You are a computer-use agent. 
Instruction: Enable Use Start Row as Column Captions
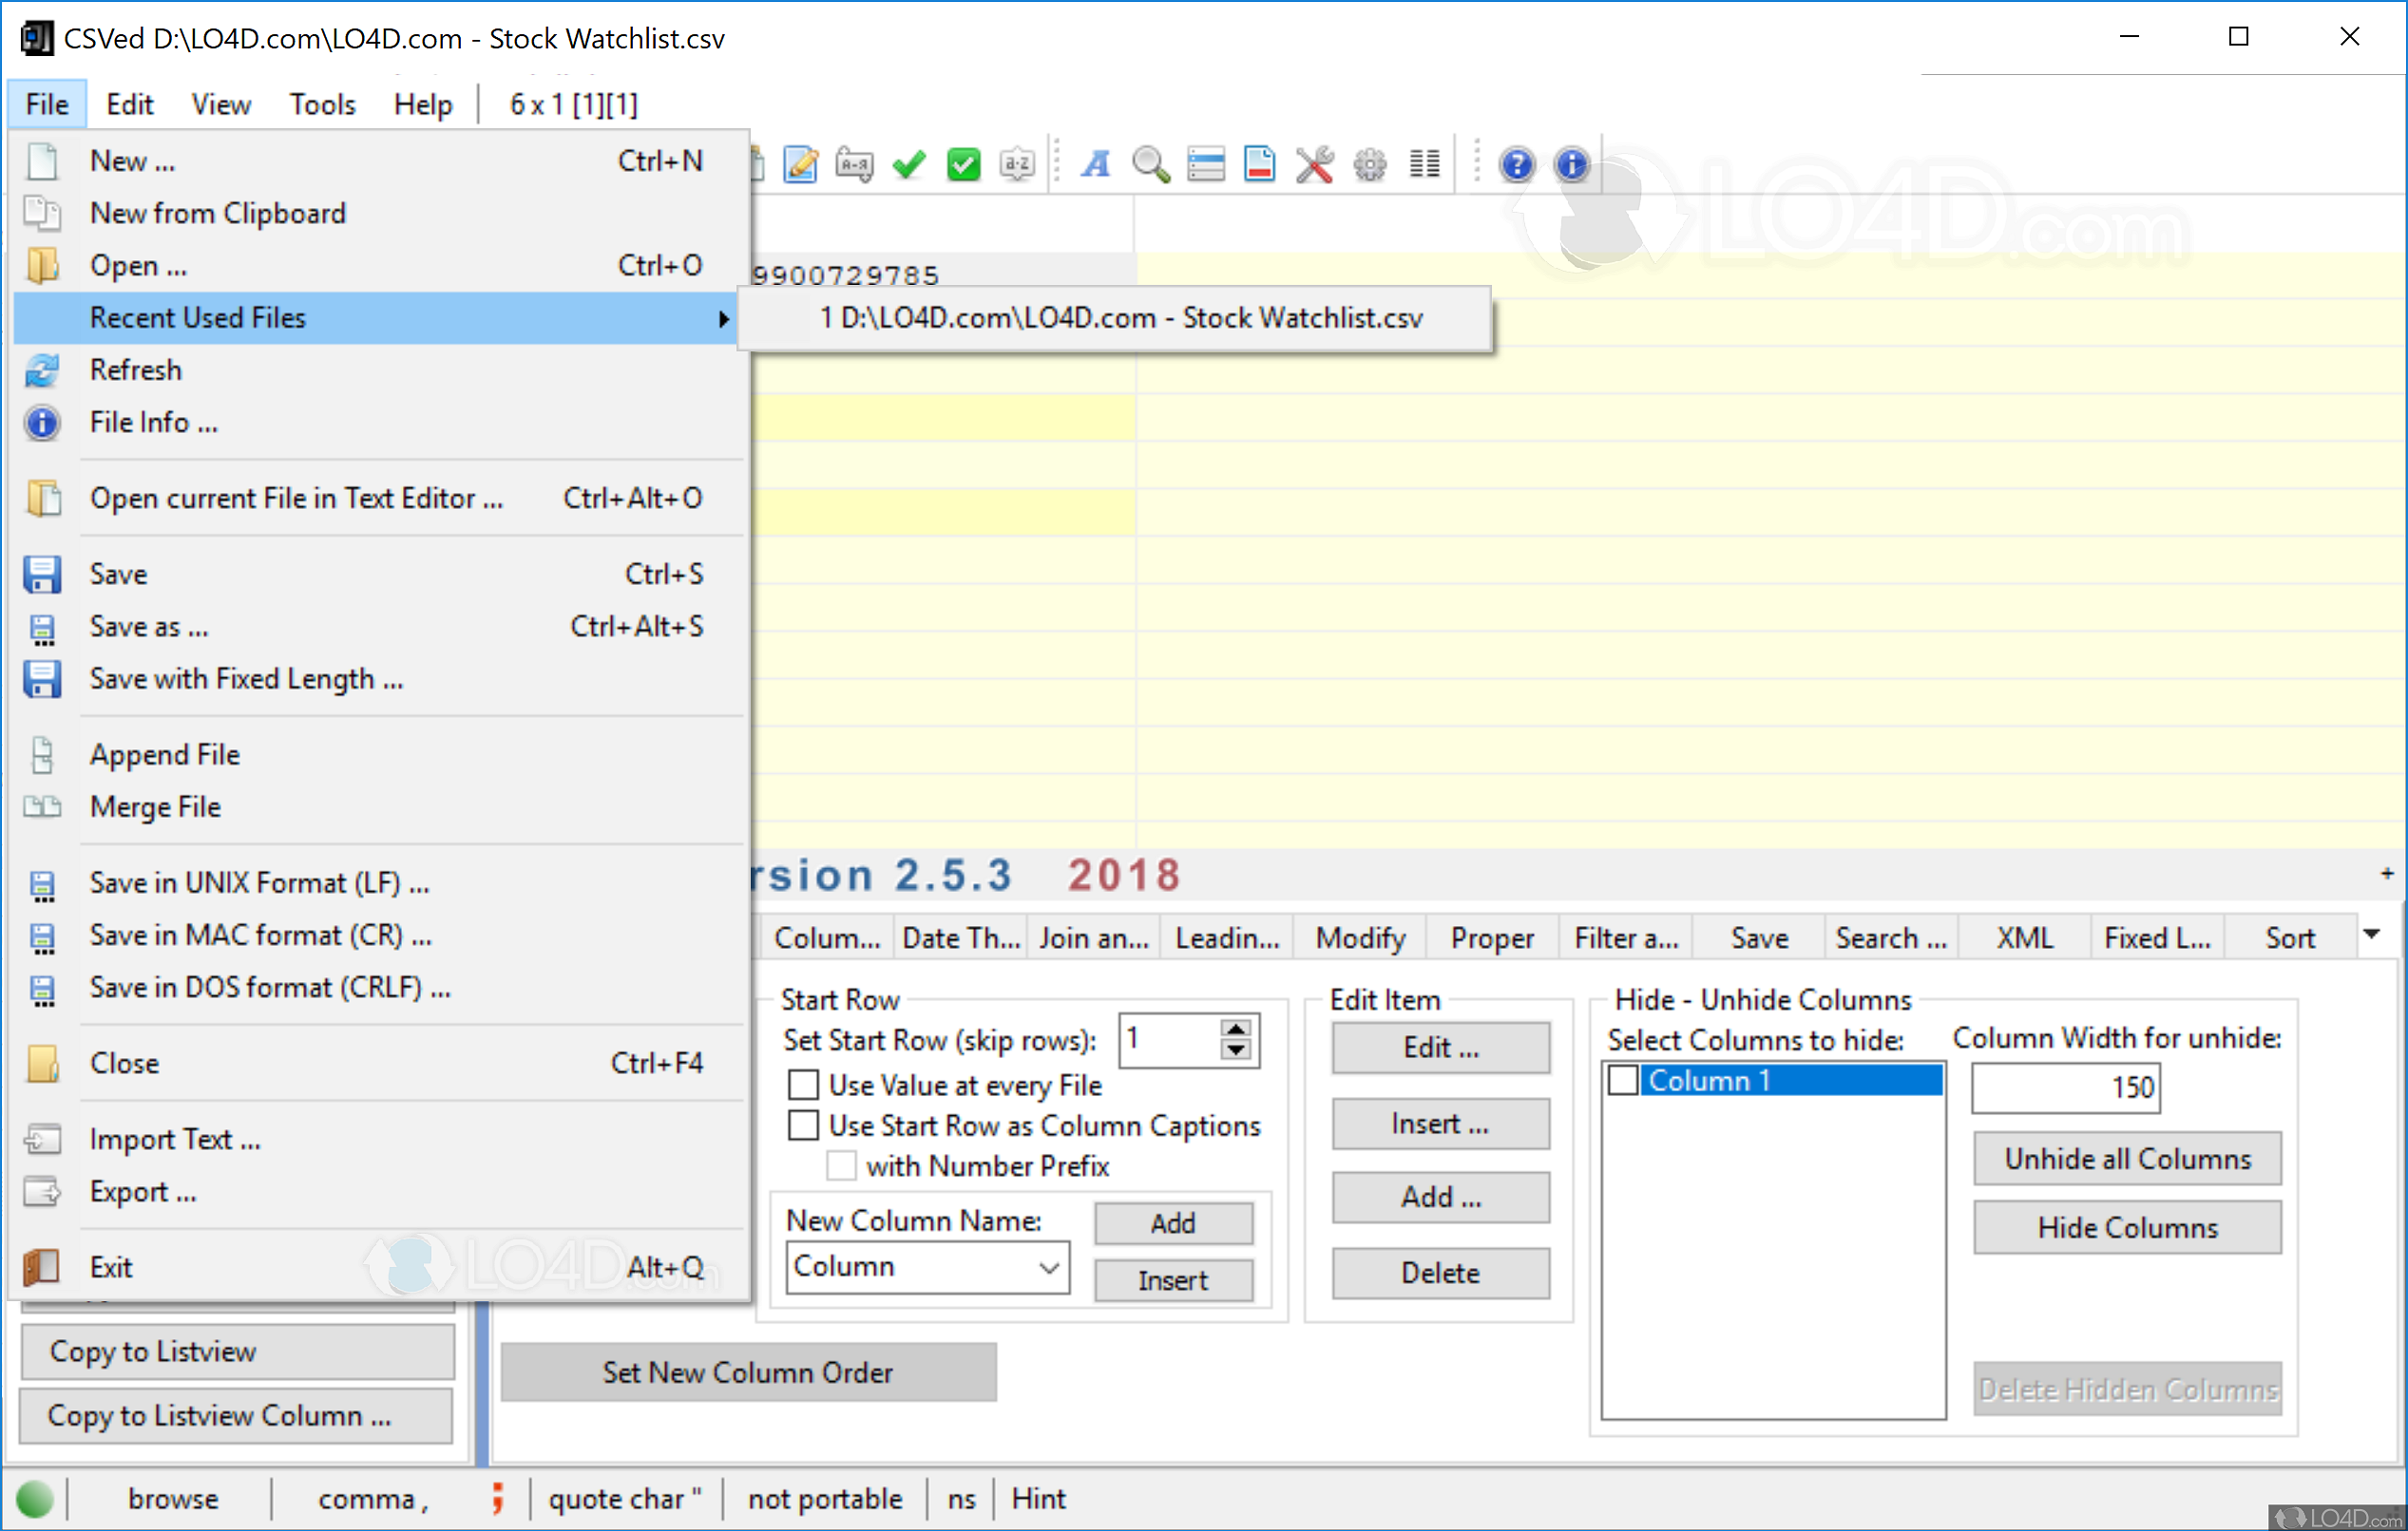click(x=803, y=1125)
